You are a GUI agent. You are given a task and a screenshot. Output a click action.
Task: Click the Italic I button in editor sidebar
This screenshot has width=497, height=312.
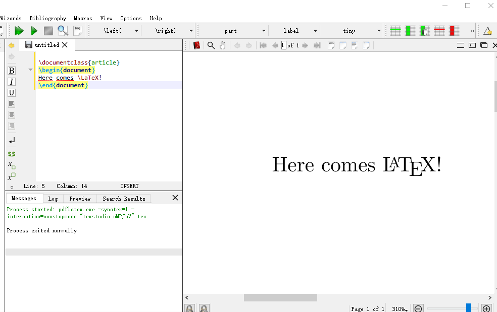tap(12, 82)
